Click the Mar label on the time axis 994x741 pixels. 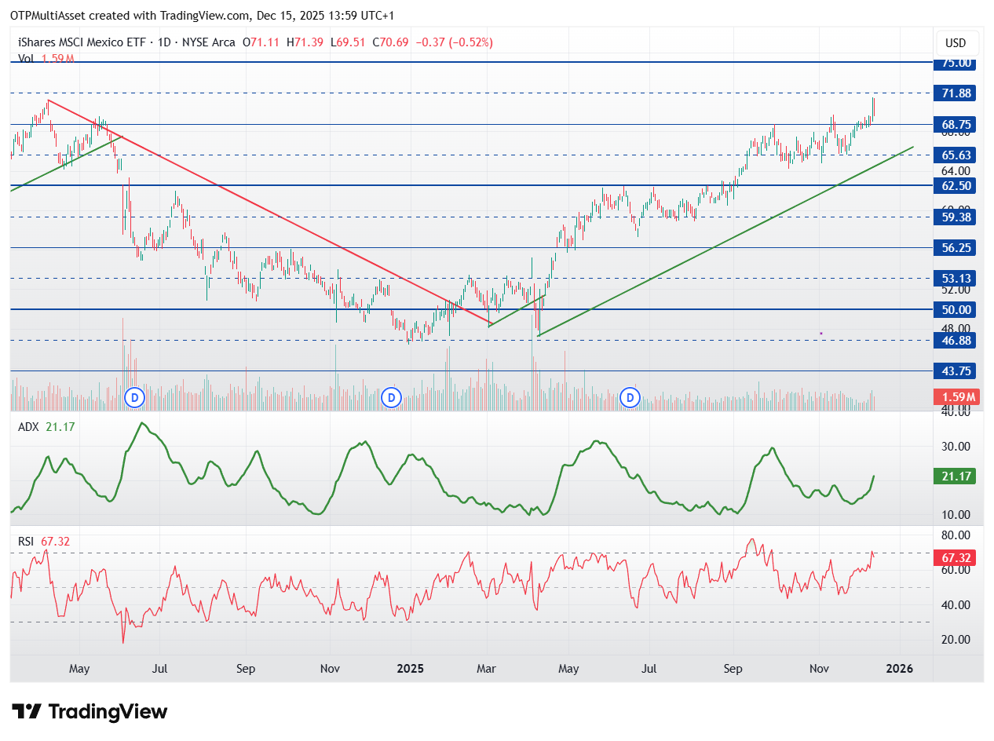(x=488, y=669)
